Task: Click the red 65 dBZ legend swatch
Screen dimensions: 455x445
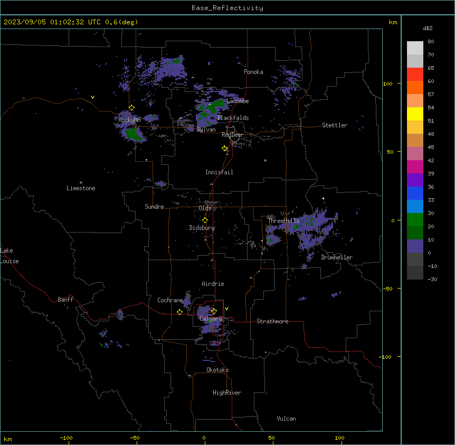Action: click(415, 75)
